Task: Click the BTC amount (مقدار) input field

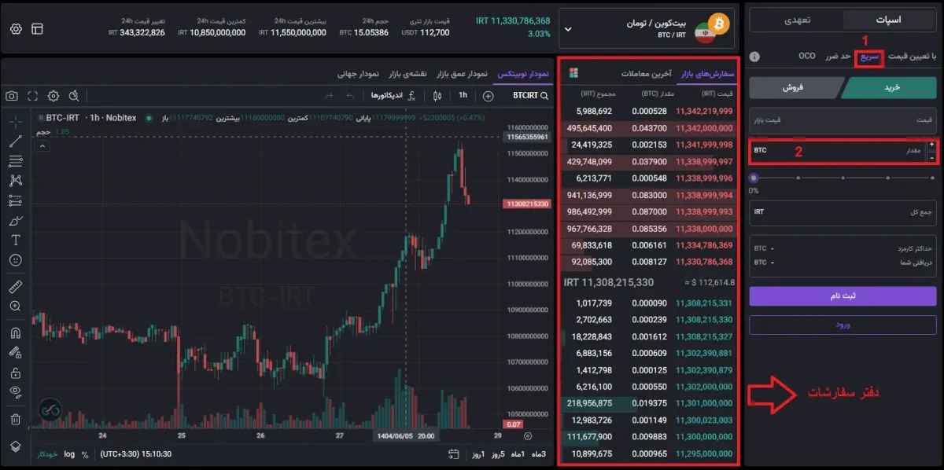Action: point(838,149)
